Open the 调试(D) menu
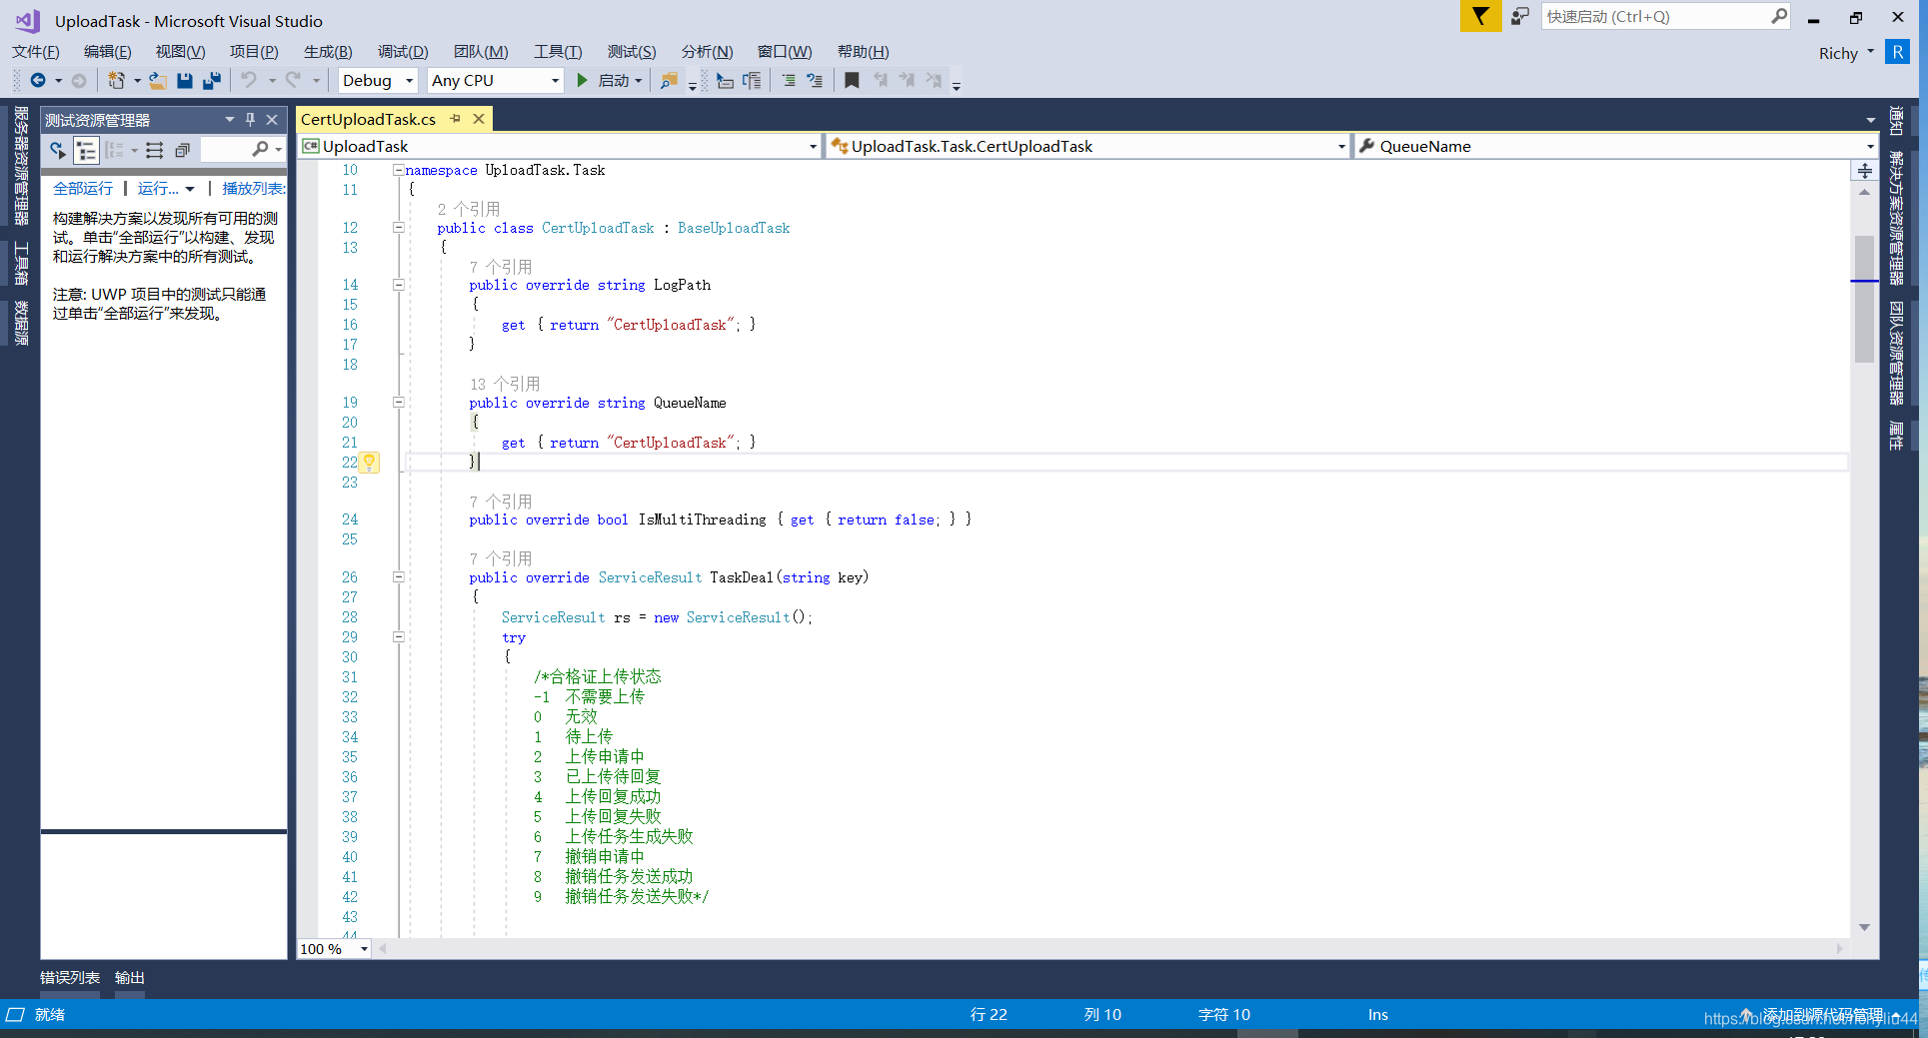 (403, 52)
